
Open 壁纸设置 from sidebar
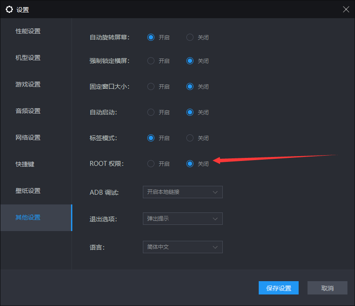coord(28,191)
